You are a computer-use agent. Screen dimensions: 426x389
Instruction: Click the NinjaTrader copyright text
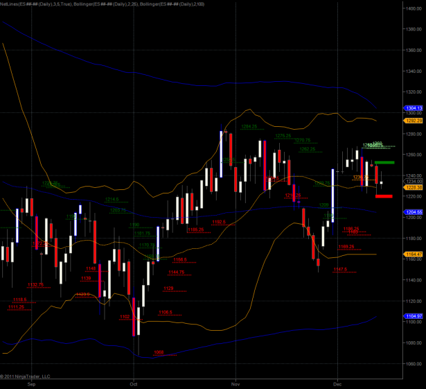click(28, 377)
